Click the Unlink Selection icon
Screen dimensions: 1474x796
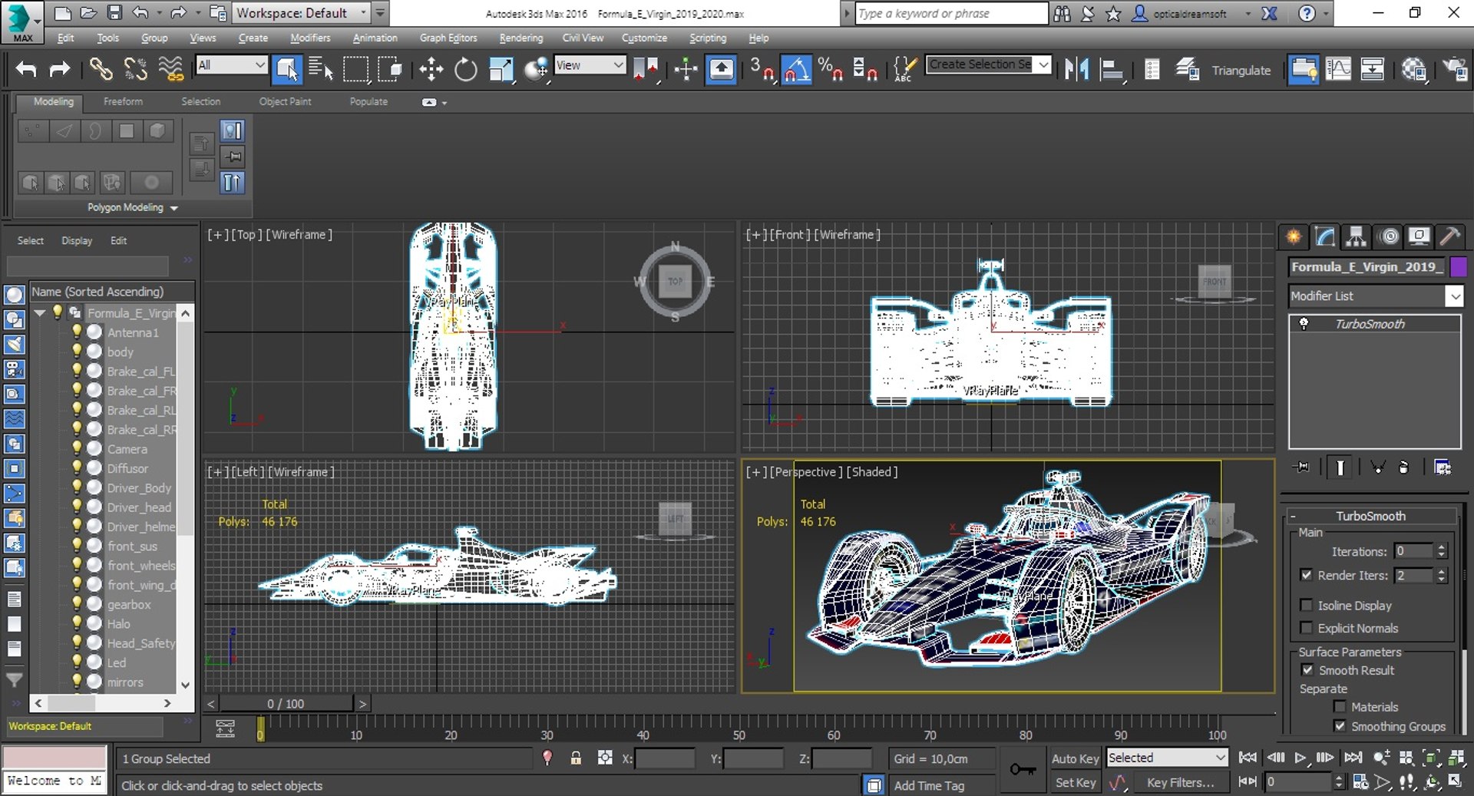tap(135, 70)
